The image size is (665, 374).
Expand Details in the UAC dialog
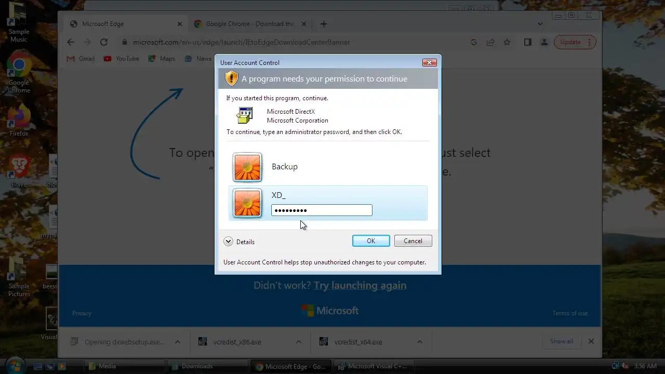[239, 242]
